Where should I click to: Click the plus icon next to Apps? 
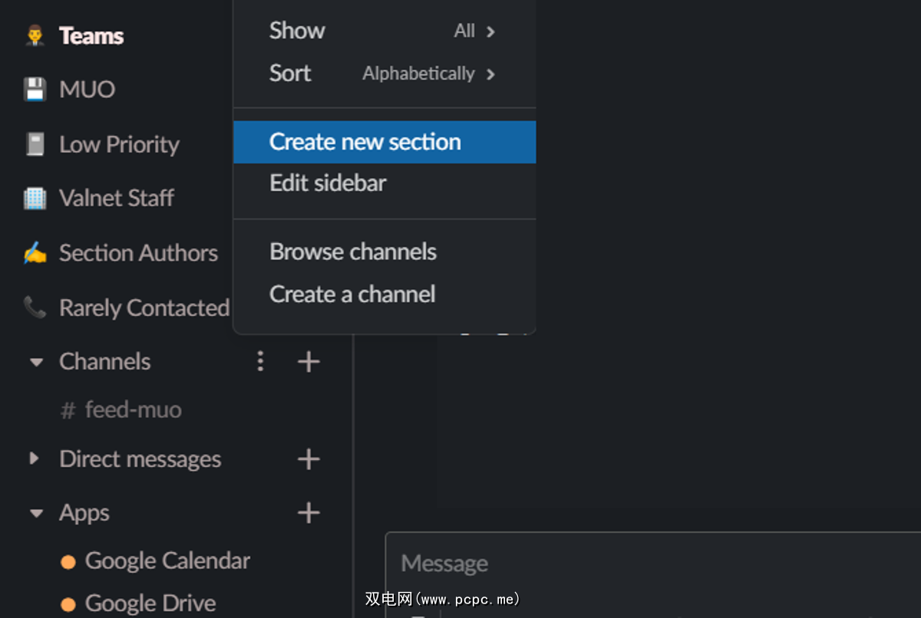(309, 513)
